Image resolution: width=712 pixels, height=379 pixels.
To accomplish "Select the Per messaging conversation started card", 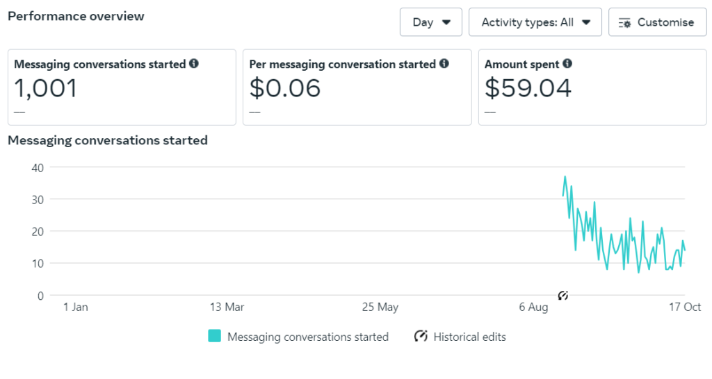I will [x=357, y=87].
